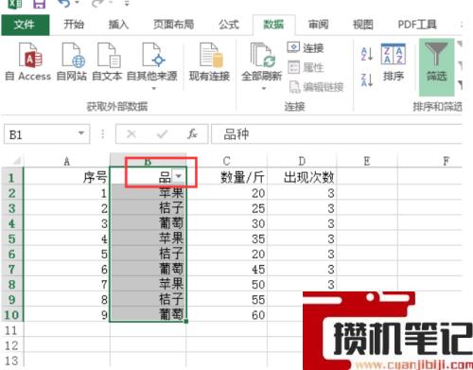Screen dimensions: 473x370
Task: Switch to the Review (审阅) tab
Action: tap(318, 25)
